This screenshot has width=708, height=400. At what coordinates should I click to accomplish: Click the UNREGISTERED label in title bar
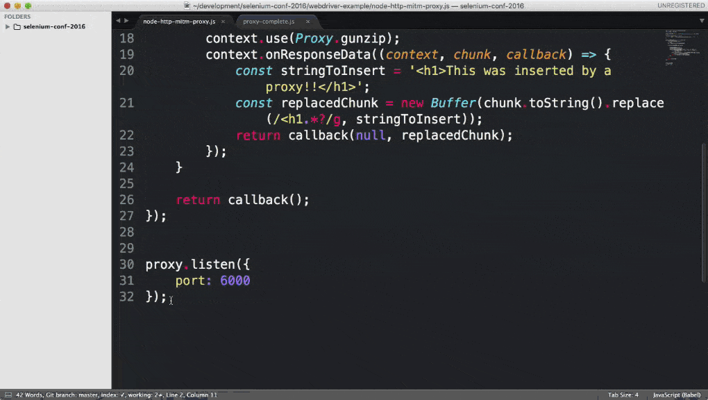point(681,6)
